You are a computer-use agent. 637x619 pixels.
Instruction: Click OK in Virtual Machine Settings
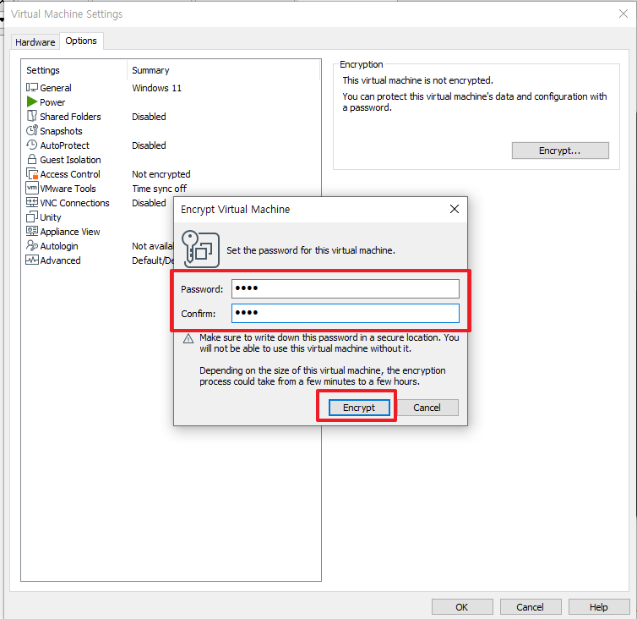click(462, 607)
